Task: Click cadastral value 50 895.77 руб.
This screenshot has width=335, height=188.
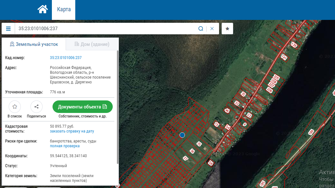Action: tap(62, 126)
